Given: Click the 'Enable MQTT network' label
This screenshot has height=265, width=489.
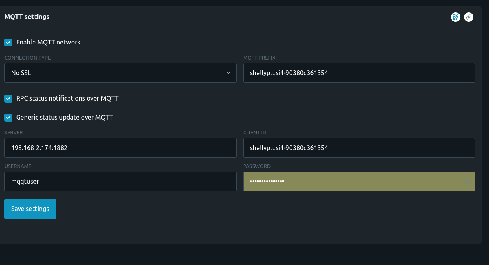Looking at the screenshot, I should (48, 42).
